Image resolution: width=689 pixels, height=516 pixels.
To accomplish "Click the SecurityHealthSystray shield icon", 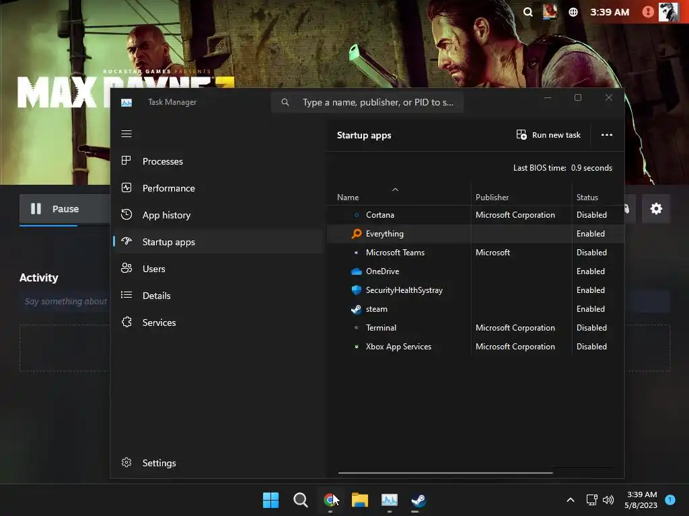I will point(357,290).
